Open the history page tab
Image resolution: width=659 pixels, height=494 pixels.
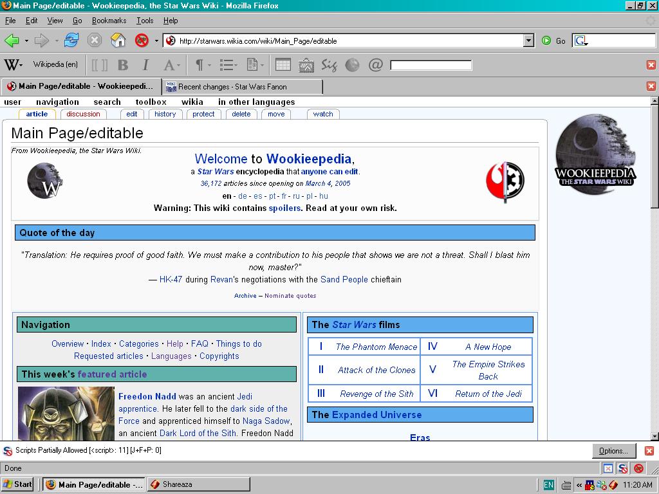pos(165,114)
